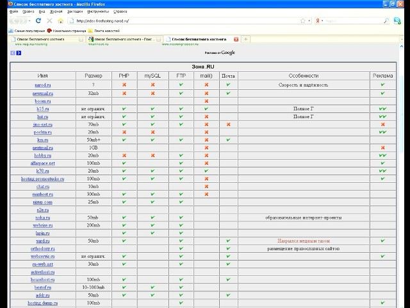Click the 'Скорость и надёжность' cell

coord(303,85)
